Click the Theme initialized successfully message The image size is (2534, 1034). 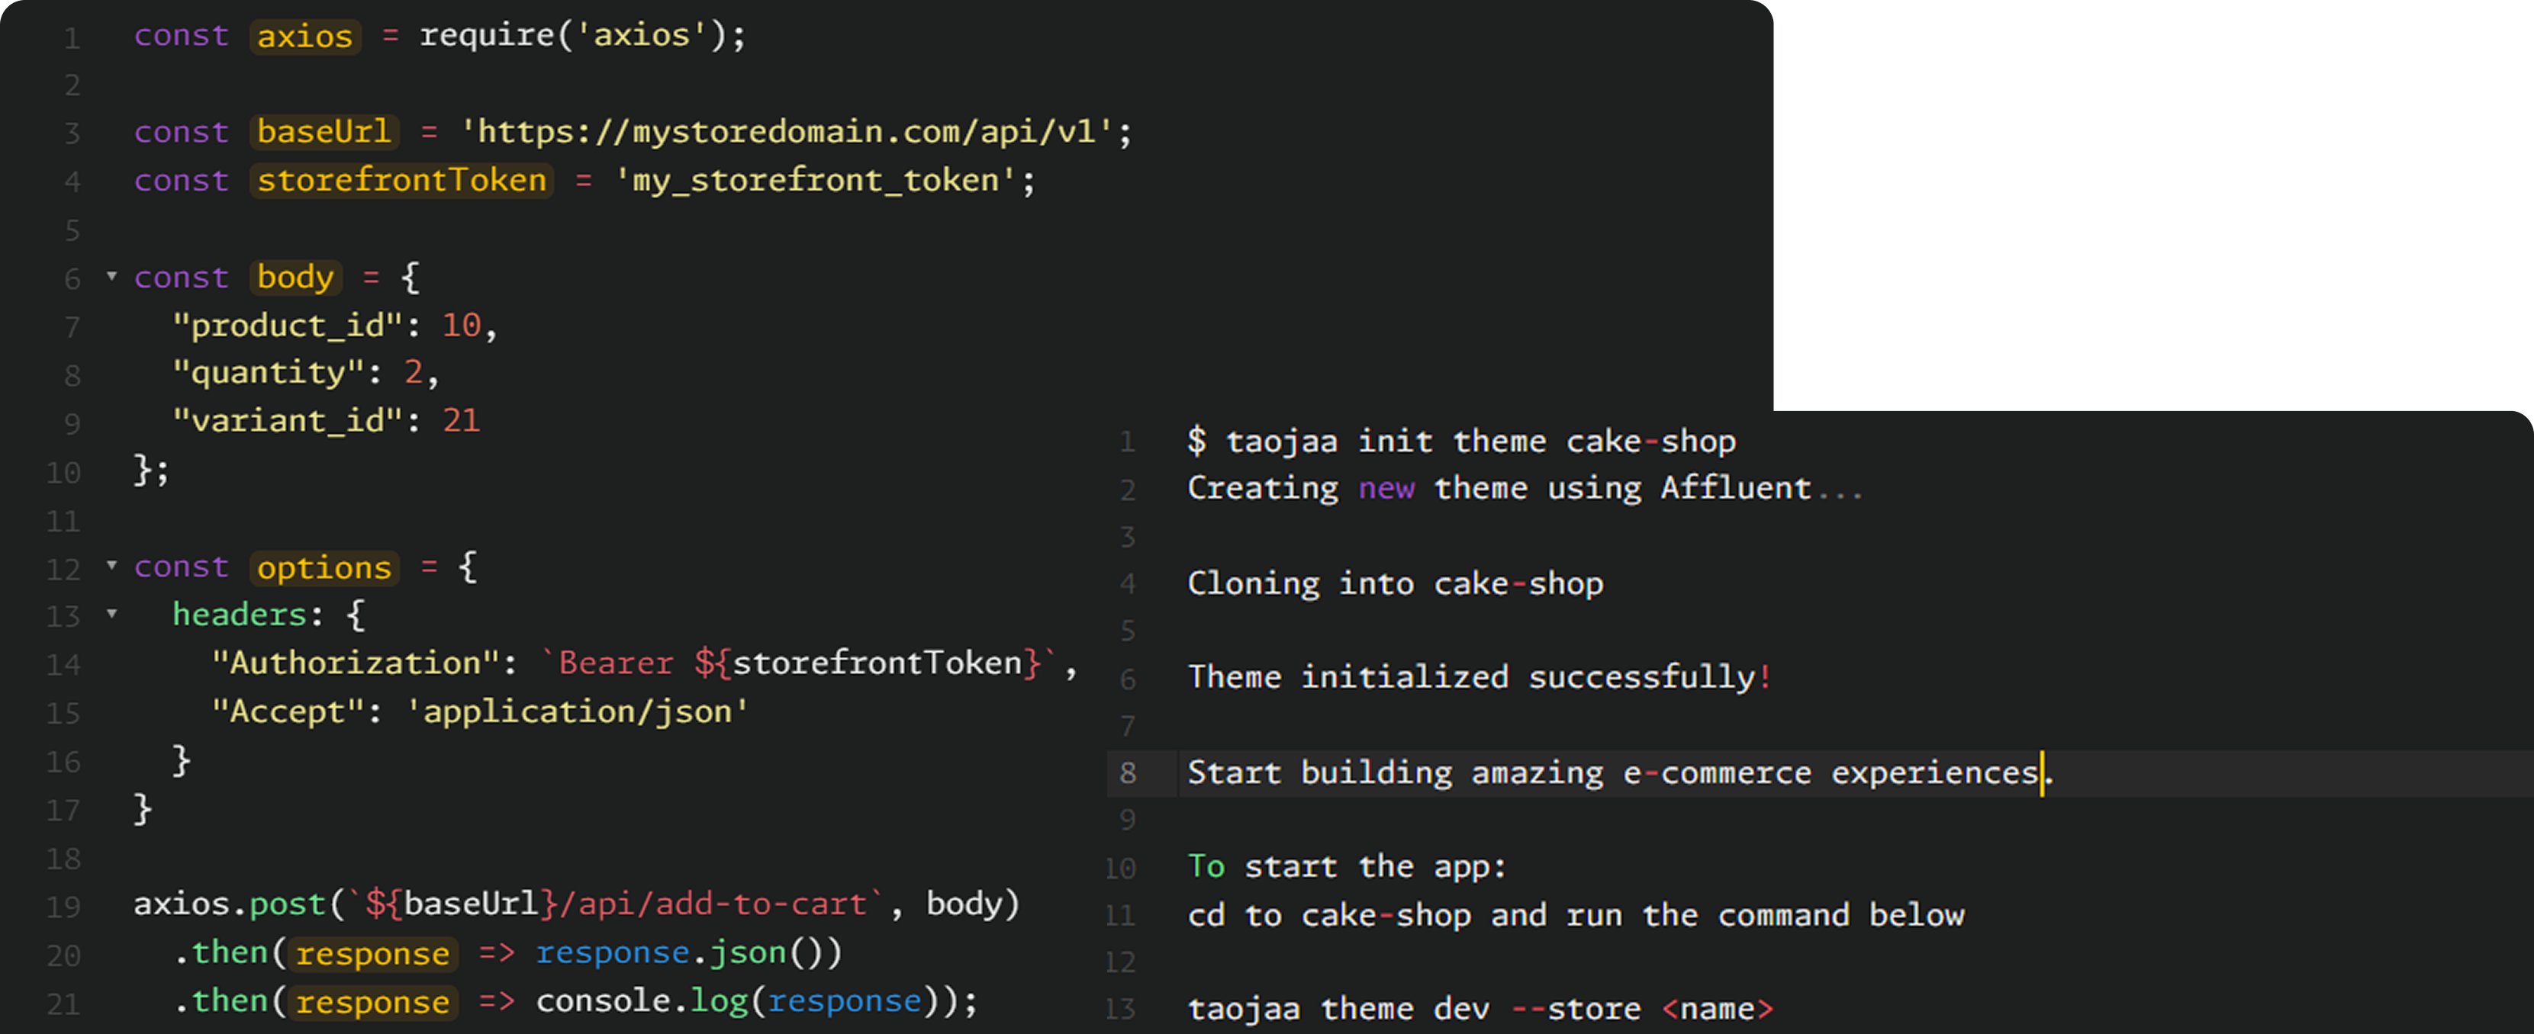coord(1479,677)
